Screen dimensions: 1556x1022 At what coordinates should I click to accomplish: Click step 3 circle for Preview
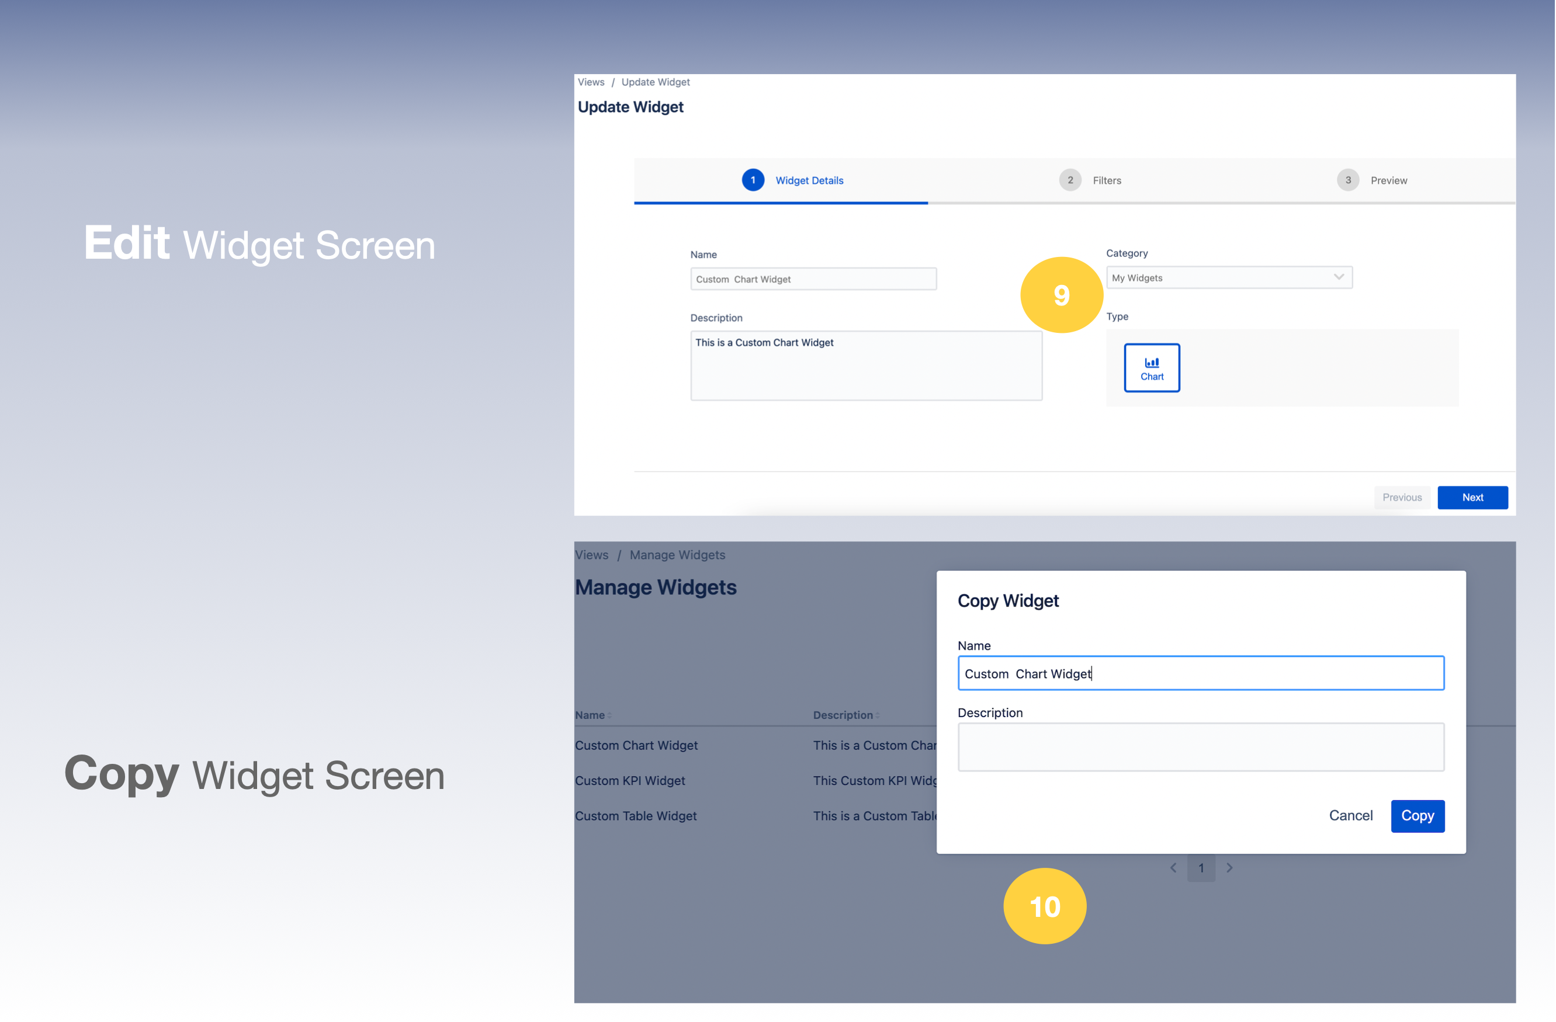(x=1347, y=180)
